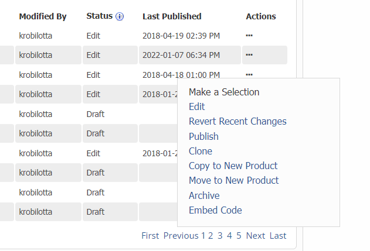Click Make a Selection menu header

(224, 92)
